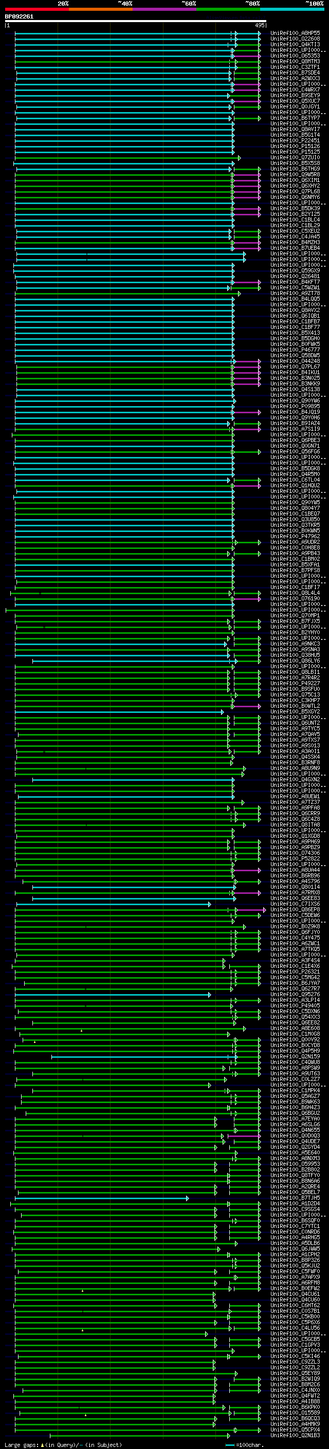Select the UniRef100_P49227 label

[x=295, y=683]
